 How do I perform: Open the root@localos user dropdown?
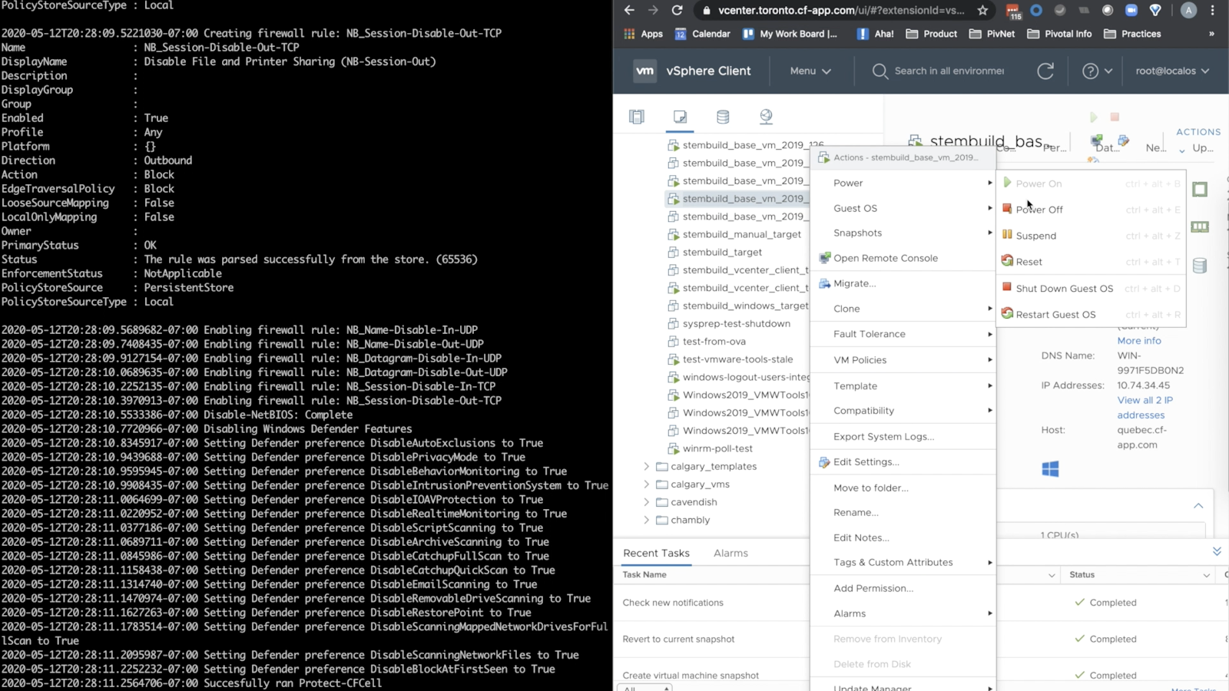click(x=1172, y=71)
